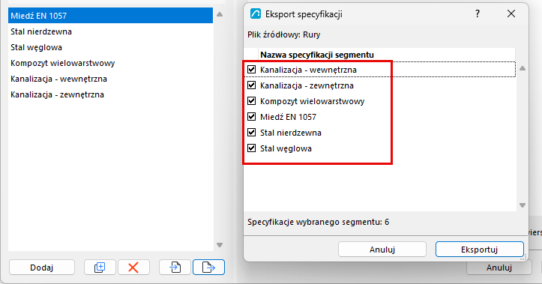Close the Eksport specyfikacji dialog
The height and width of the screenshot is (284, 542).
coord(511,13)
